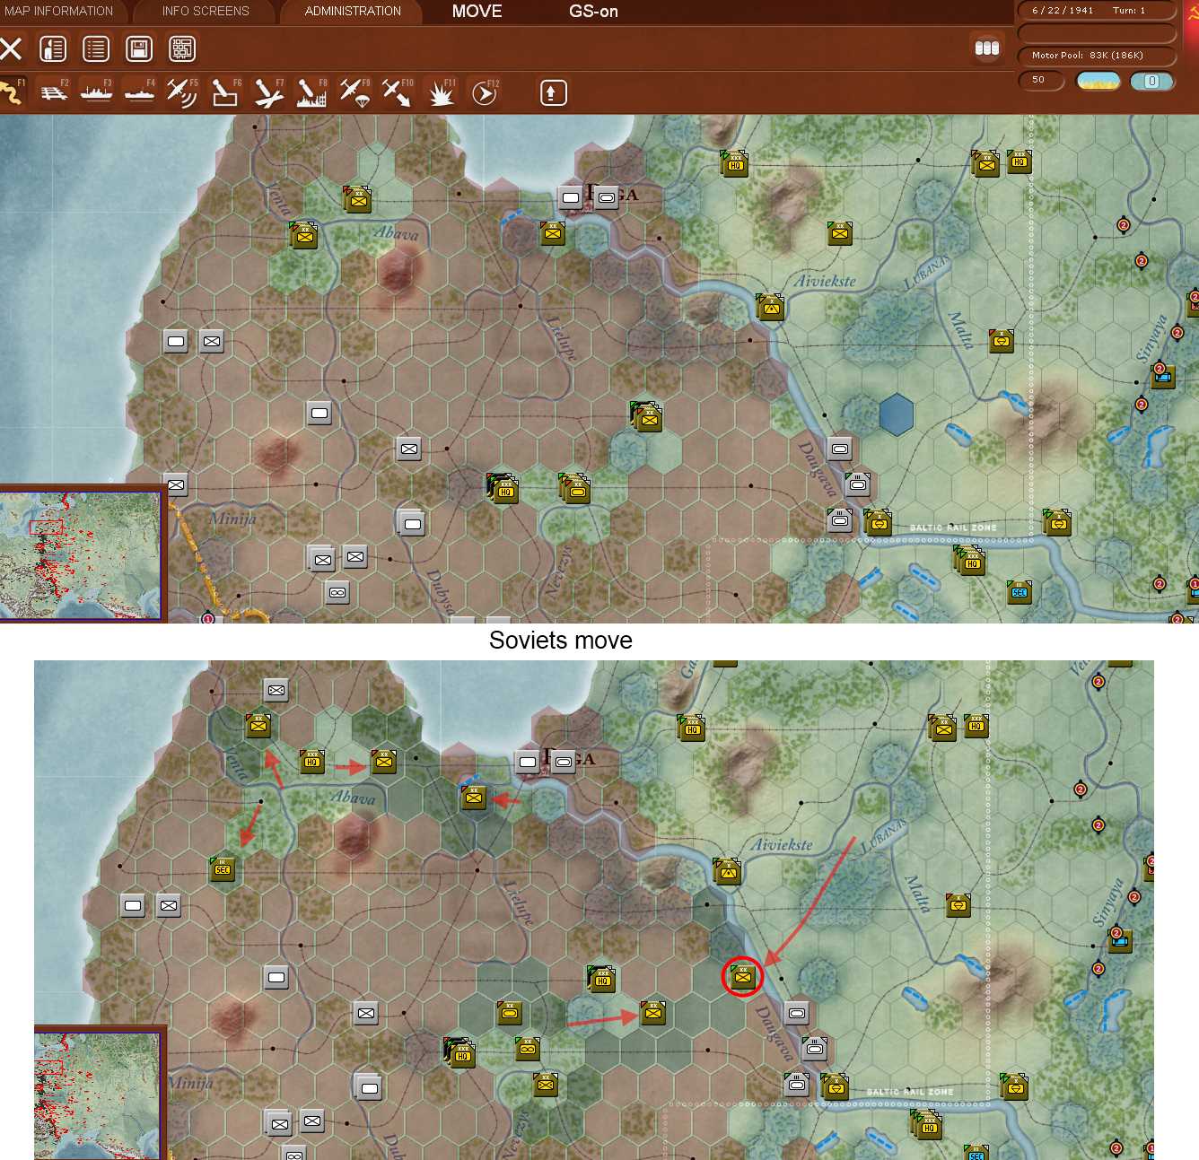Click the 6 / 22 / 1941 date
The width and height of the screenshot is (1199, 1160).
[1063, 11]
